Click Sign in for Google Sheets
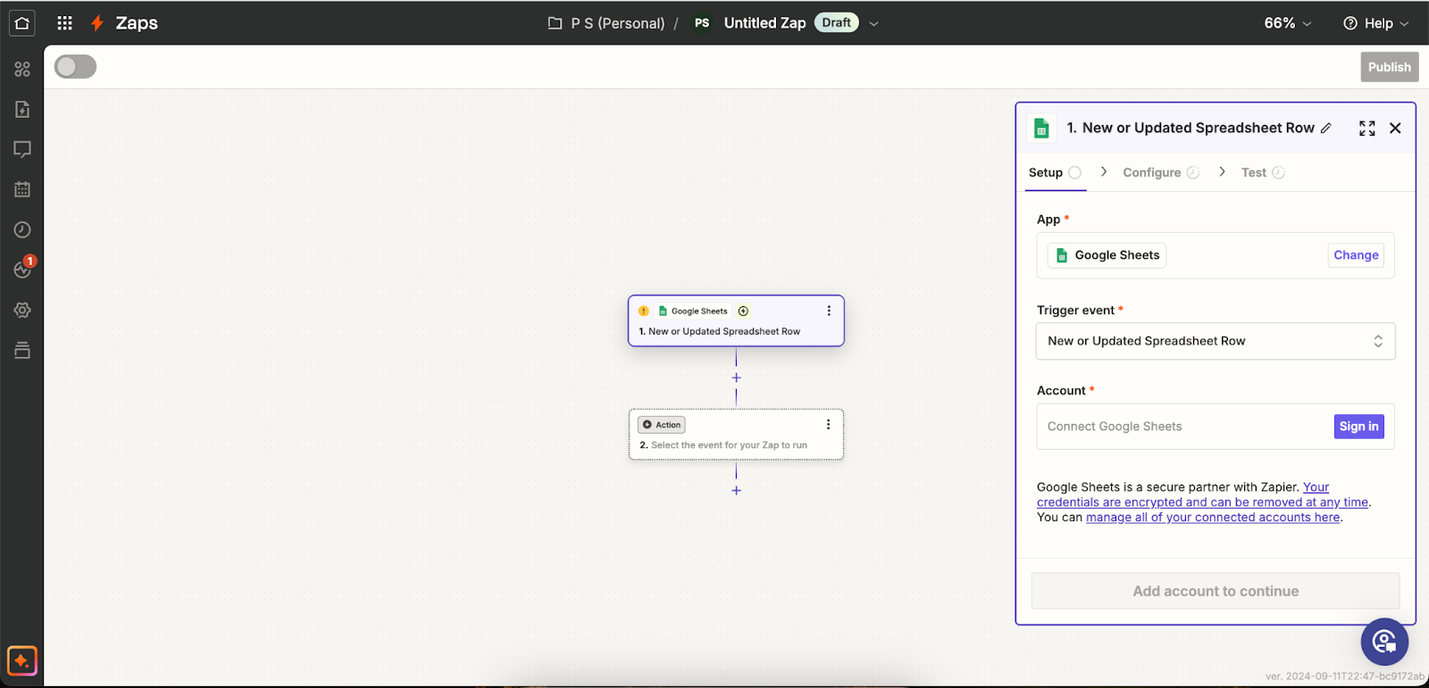Image resolution: width=1429 pixels, height=688 pixels. pos(1358,427)
